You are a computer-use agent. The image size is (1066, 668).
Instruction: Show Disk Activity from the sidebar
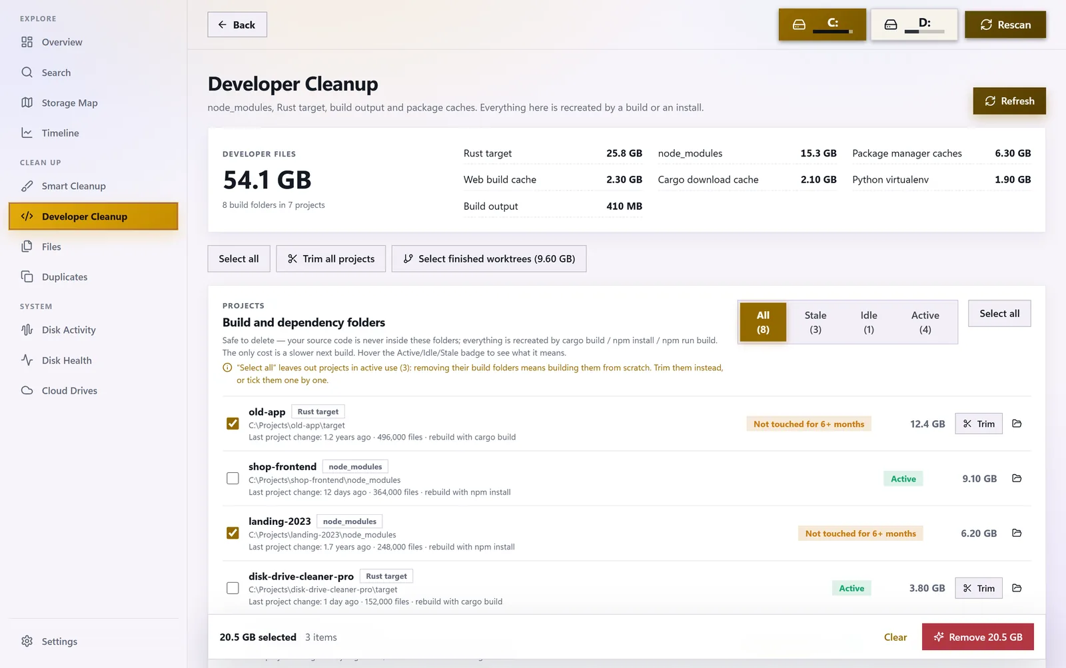(93, 330)
